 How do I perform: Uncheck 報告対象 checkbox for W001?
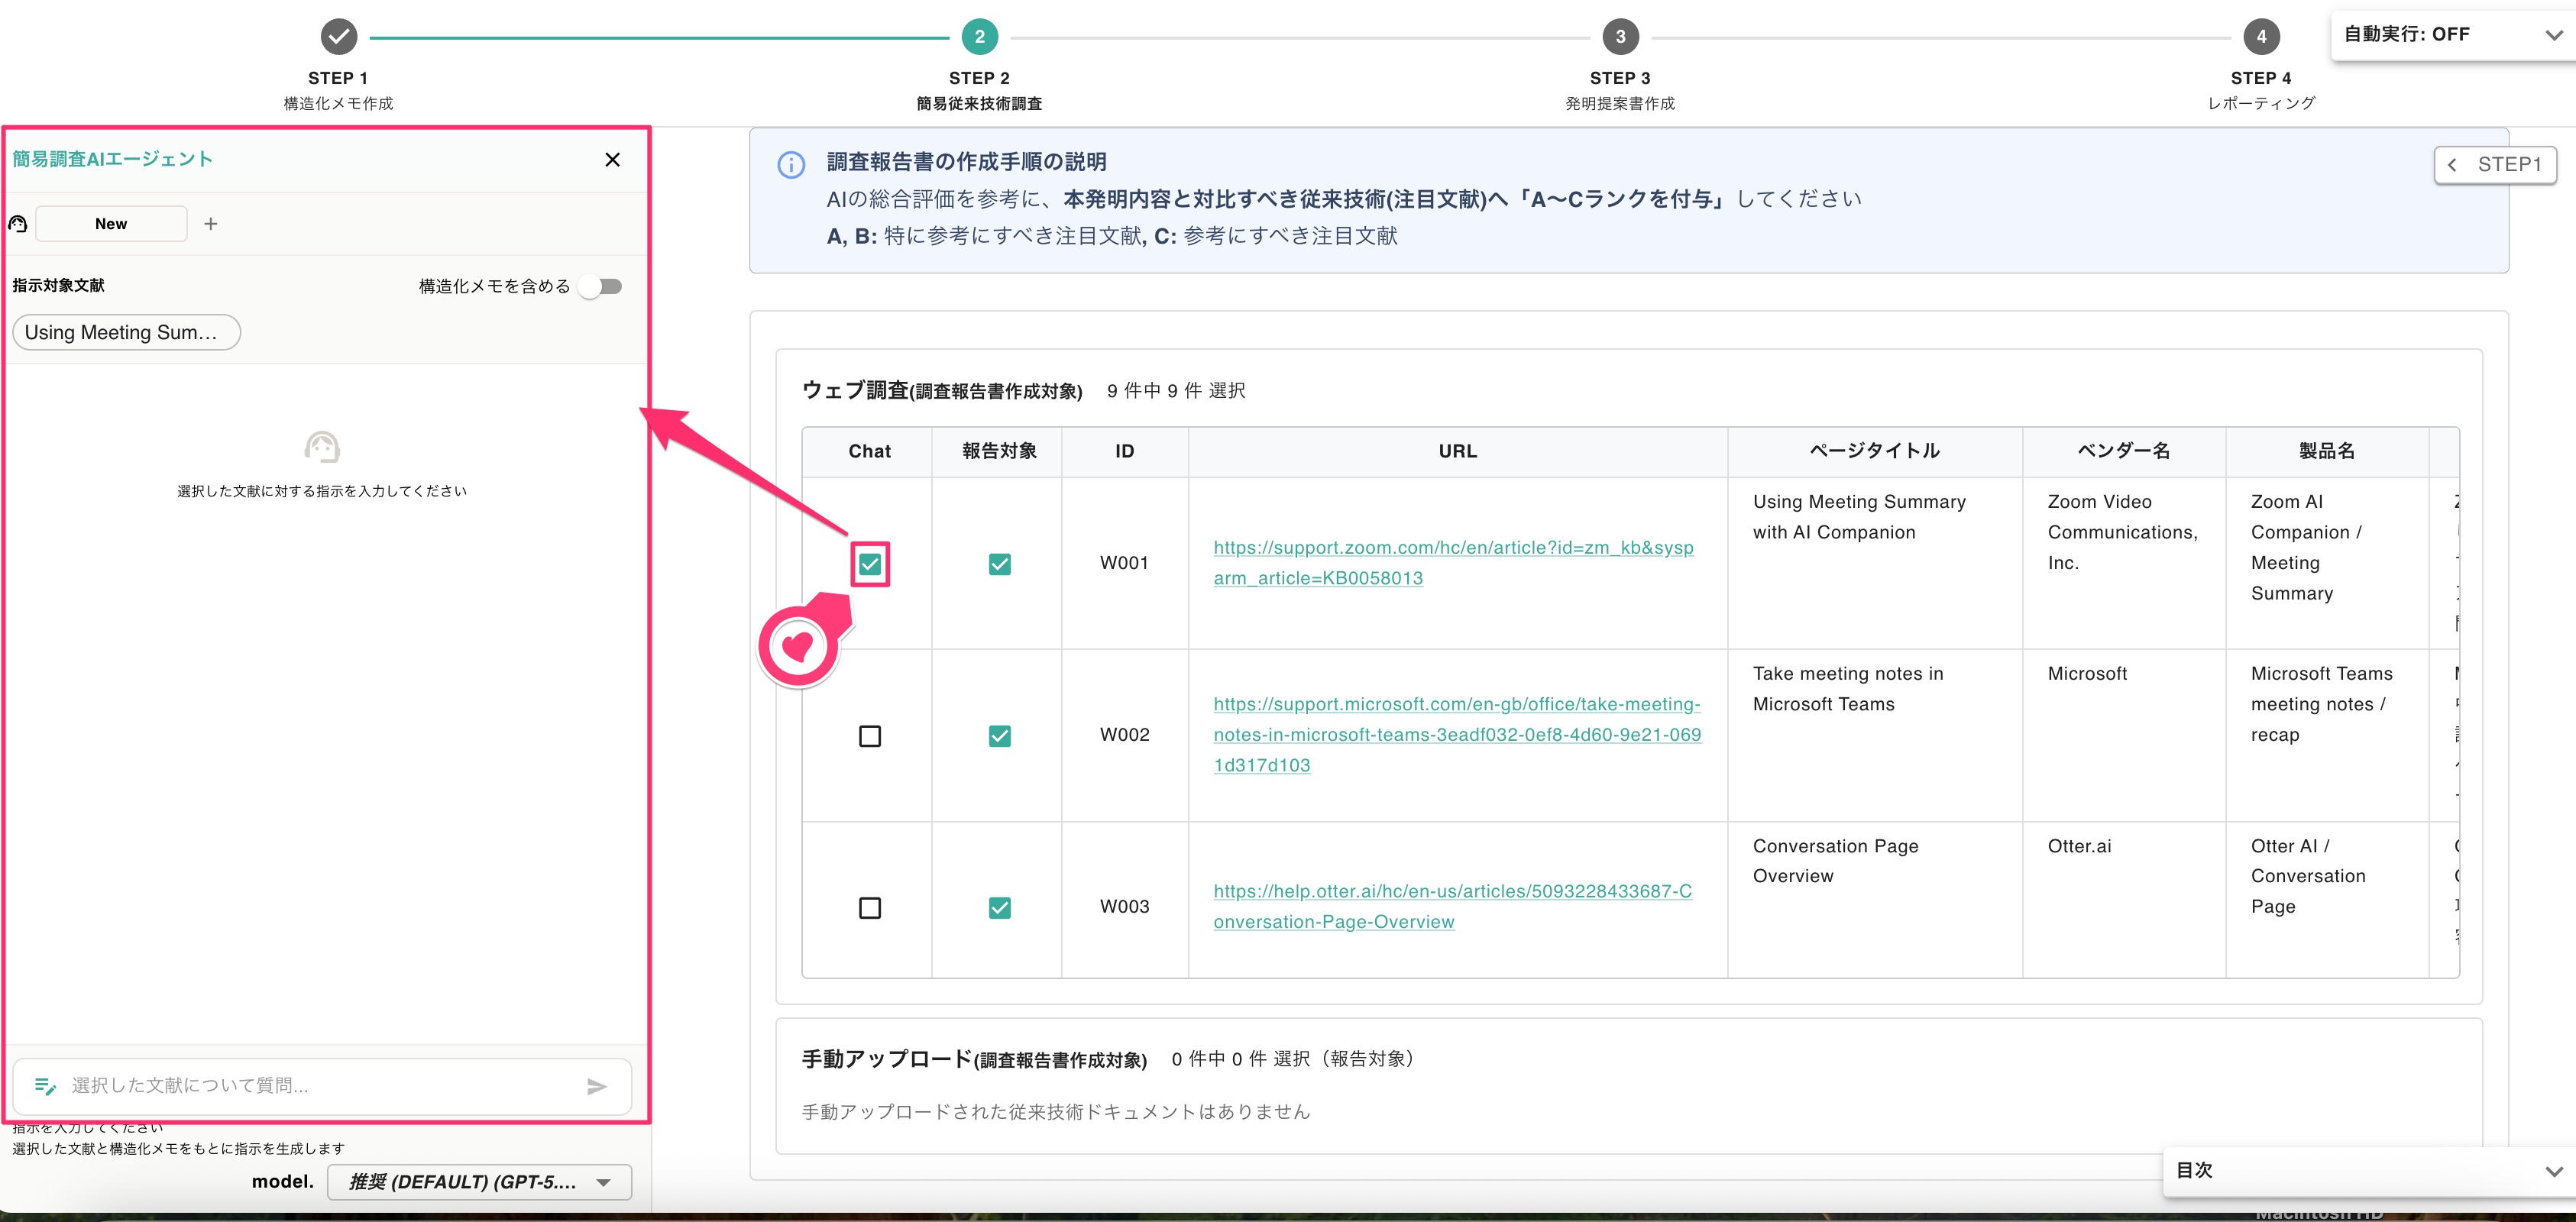click(999, 564)
